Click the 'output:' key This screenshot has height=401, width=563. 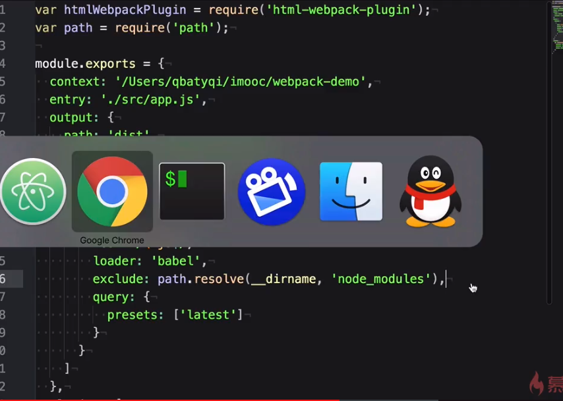pos(74,117)
